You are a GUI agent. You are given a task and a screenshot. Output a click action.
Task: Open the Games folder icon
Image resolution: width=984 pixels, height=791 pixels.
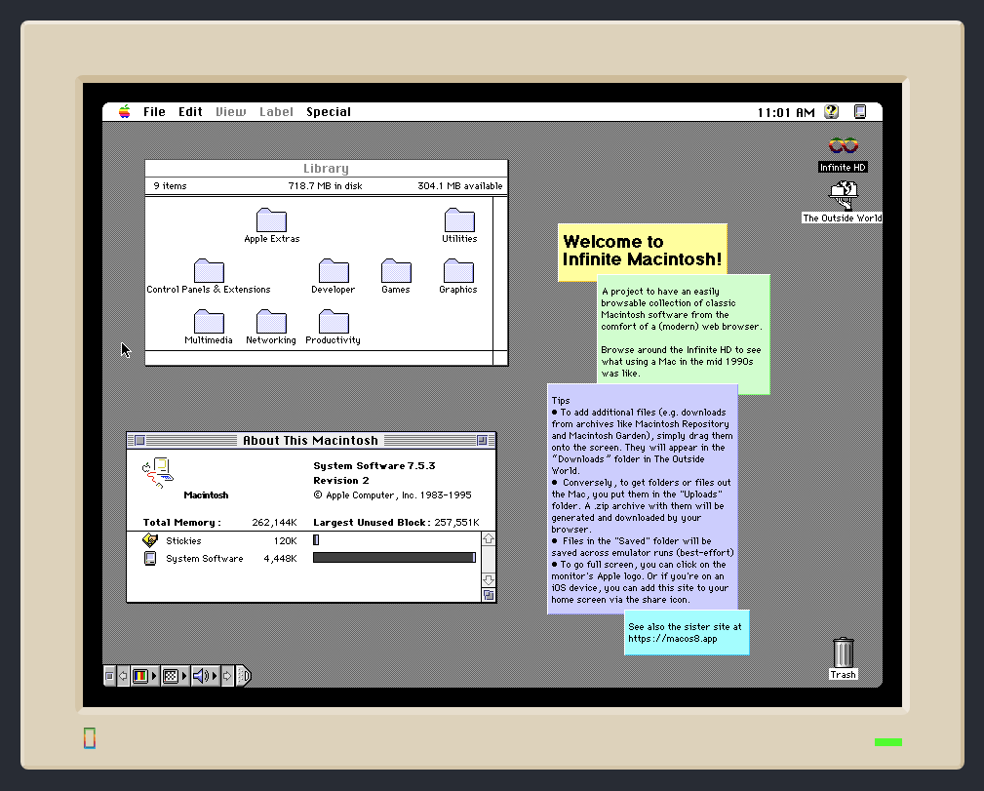pos(396,273)
